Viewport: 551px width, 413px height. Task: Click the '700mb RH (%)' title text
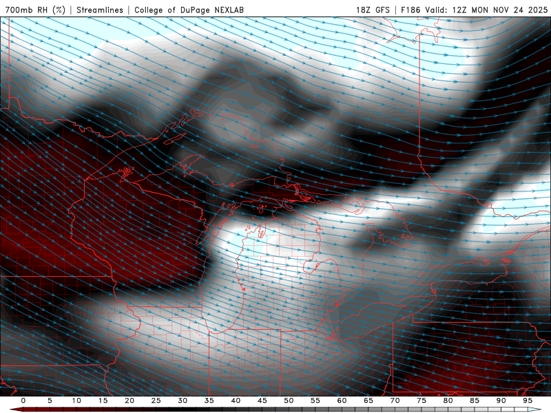tap(36, 10)
